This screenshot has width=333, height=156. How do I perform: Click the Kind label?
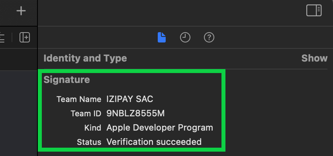[x=92, y=128]
